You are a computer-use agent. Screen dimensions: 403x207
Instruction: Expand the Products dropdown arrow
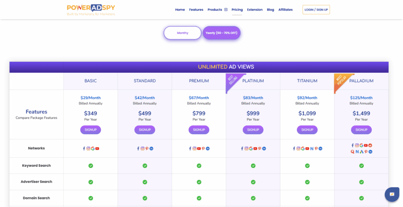226,10
